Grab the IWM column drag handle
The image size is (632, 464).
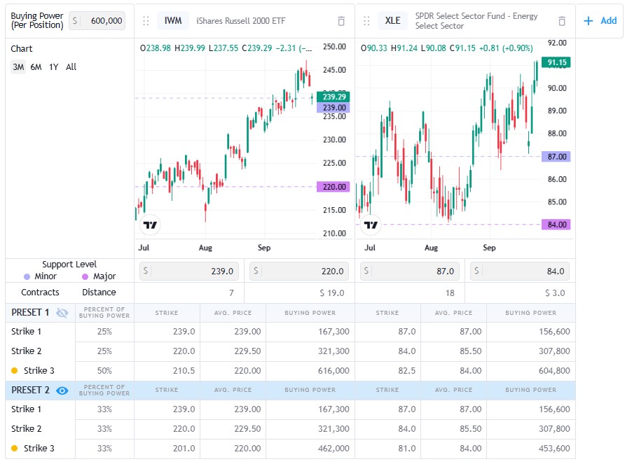[x=146, y=21]
